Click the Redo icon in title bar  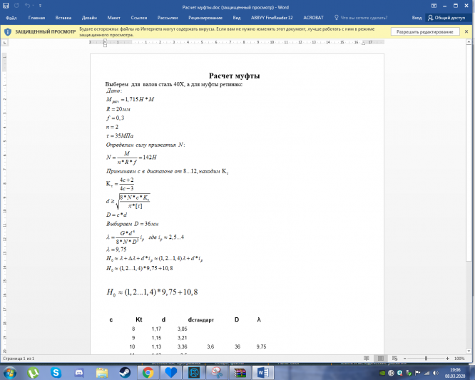(16, 6)
